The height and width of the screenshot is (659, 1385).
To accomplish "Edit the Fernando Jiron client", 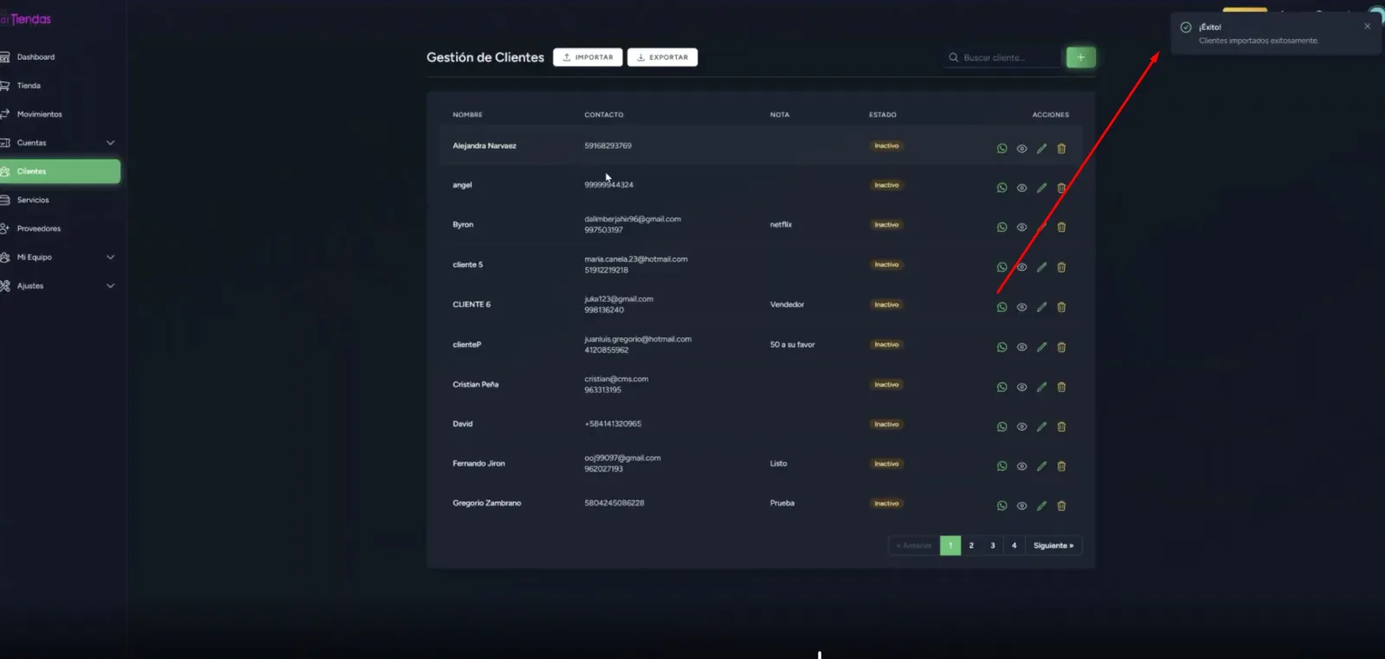I will 1041,466.
